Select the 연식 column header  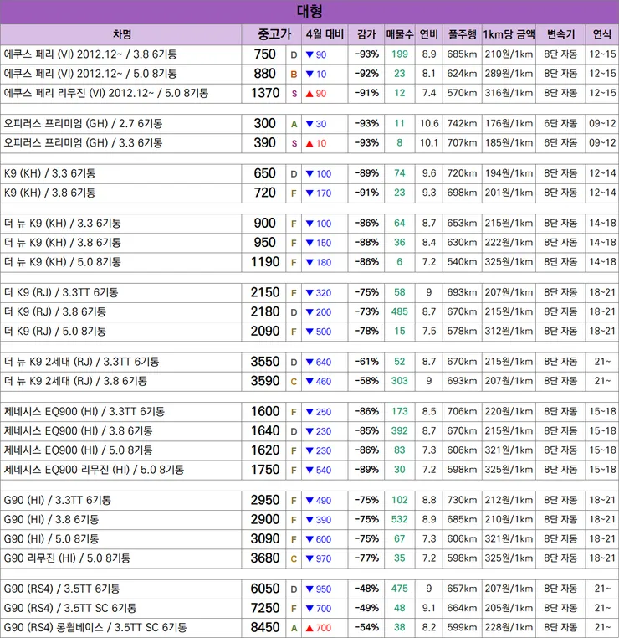click(x=602, y=34)
